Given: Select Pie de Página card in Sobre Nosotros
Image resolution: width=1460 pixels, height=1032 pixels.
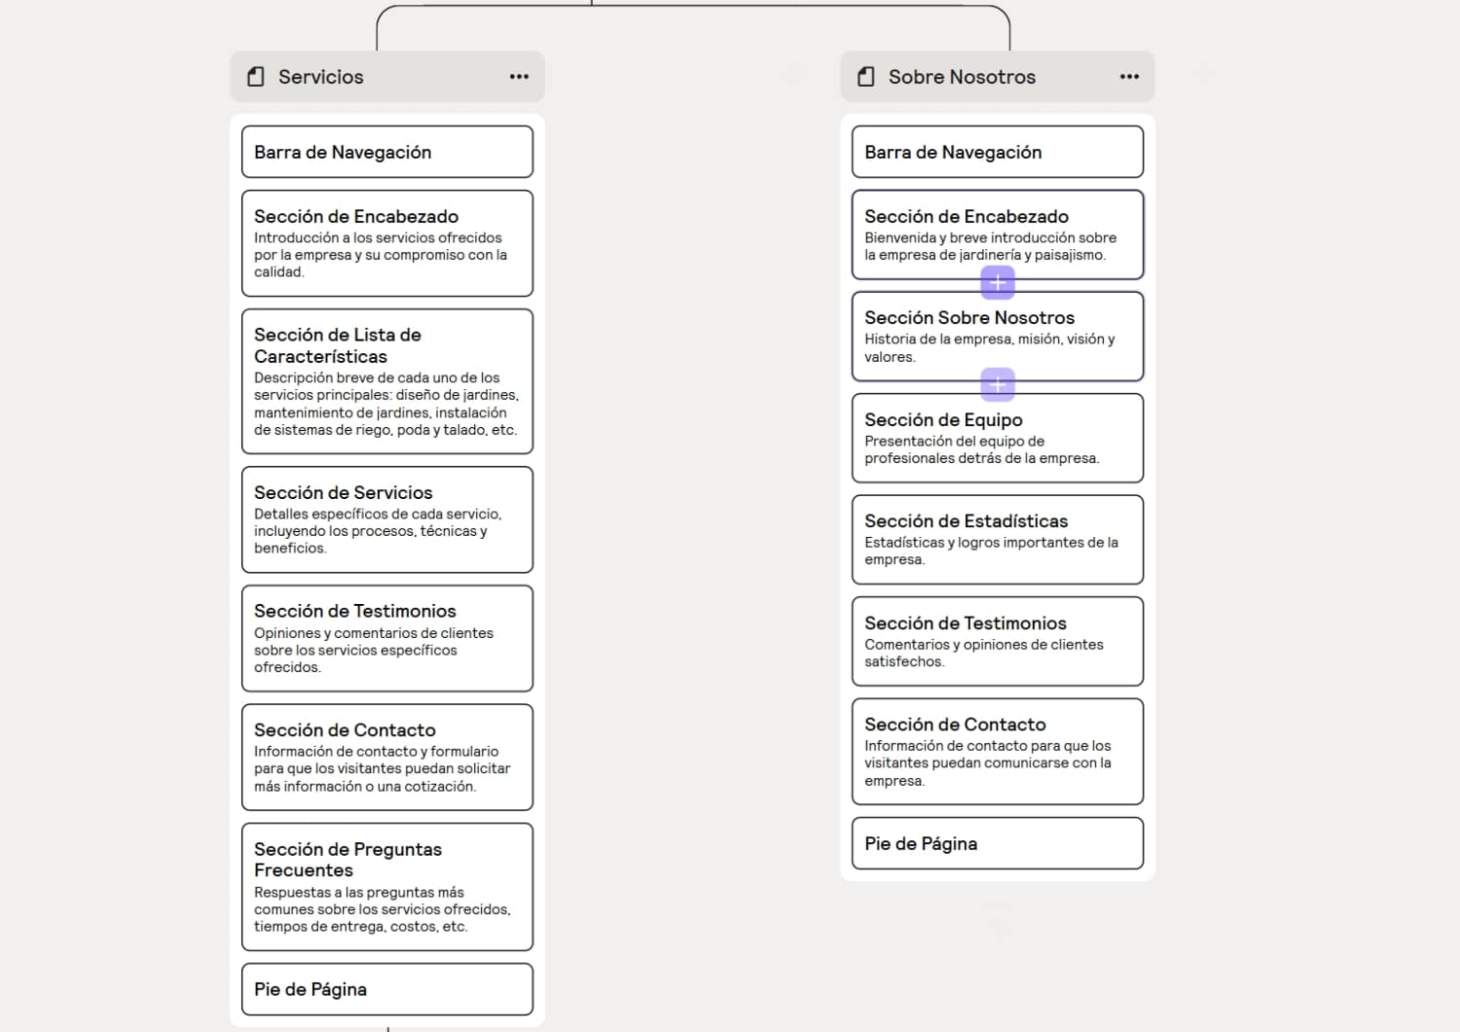Looking at the screenshot, I should (x=998, y=843).
